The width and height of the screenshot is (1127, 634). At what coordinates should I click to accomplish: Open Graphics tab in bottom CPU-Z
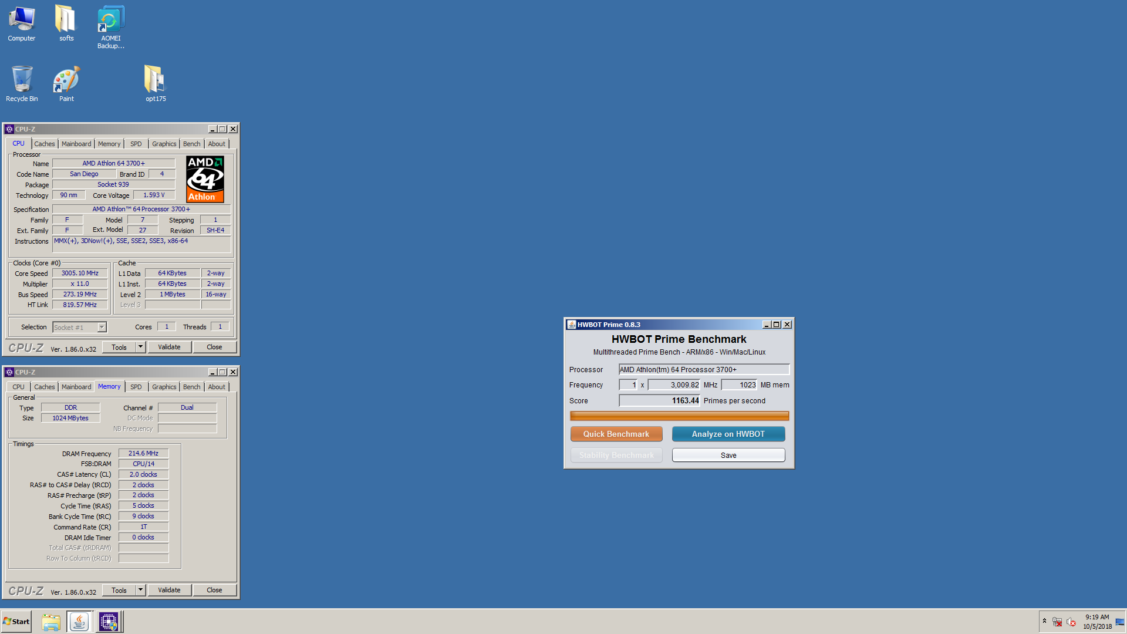point(164,387)
